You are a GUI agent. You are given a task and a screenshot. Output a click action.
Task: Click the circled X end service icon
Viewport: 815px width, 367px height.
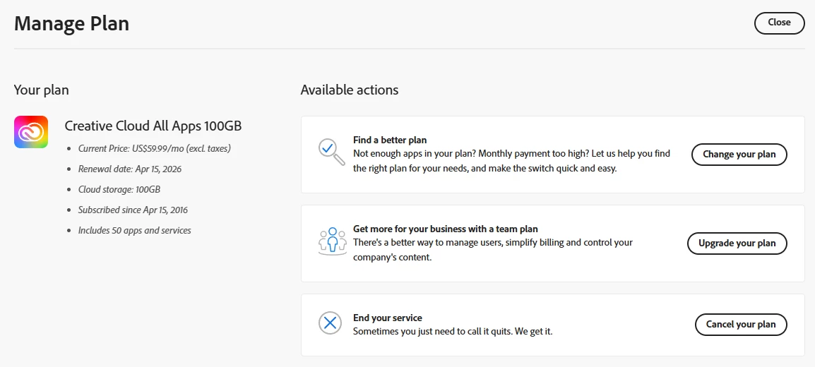pyautogui.click(x=329, y=323)
